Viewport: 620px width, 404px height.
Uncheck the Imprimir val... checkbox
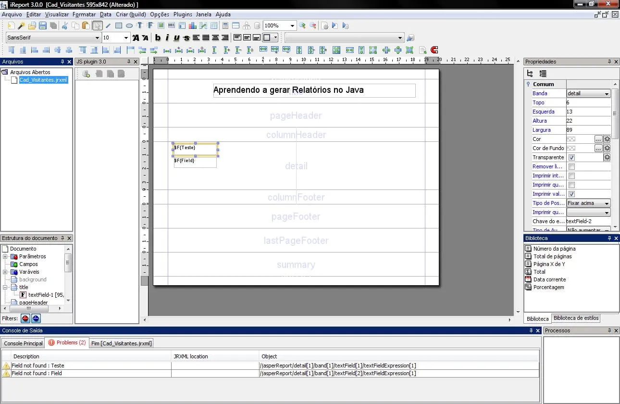coord(571,194)
